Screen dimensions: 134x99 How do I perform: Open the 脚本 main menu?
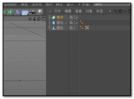click(59, 4)
